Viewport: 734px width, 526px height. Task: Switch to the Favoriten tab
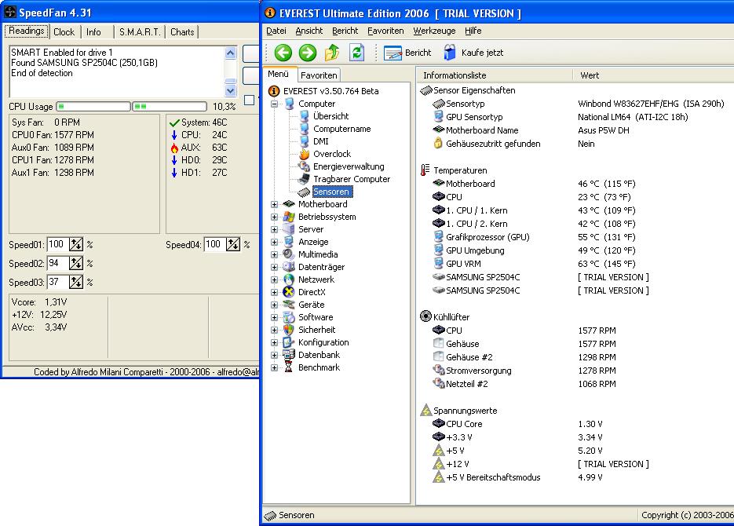coord(319,75)
